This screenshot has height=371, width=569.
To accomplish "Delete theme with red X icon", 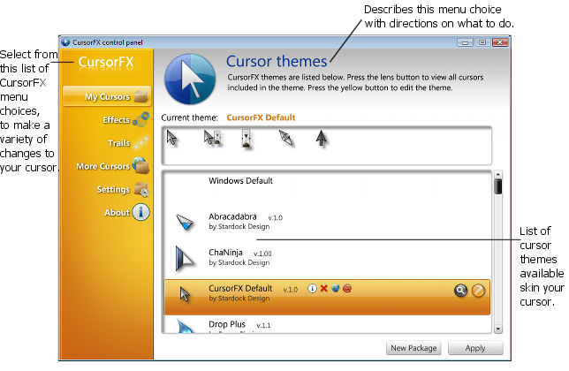I will [x=323, y=288].
